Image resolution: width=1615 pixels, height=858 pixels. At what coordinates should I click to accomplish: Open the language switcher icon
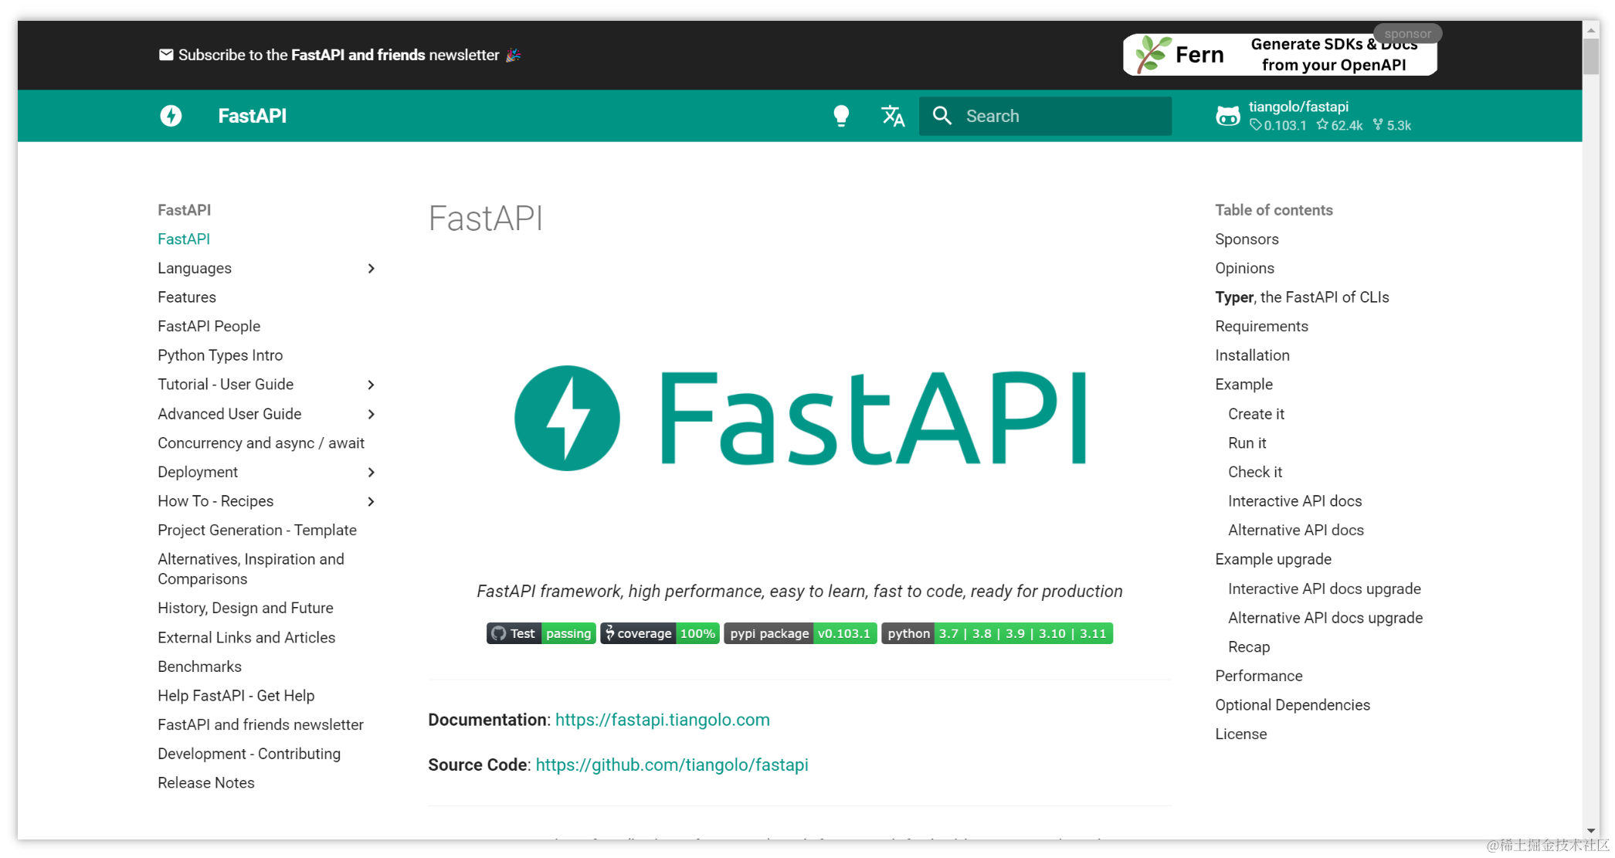pyautogui.click(x=893, y=115)
